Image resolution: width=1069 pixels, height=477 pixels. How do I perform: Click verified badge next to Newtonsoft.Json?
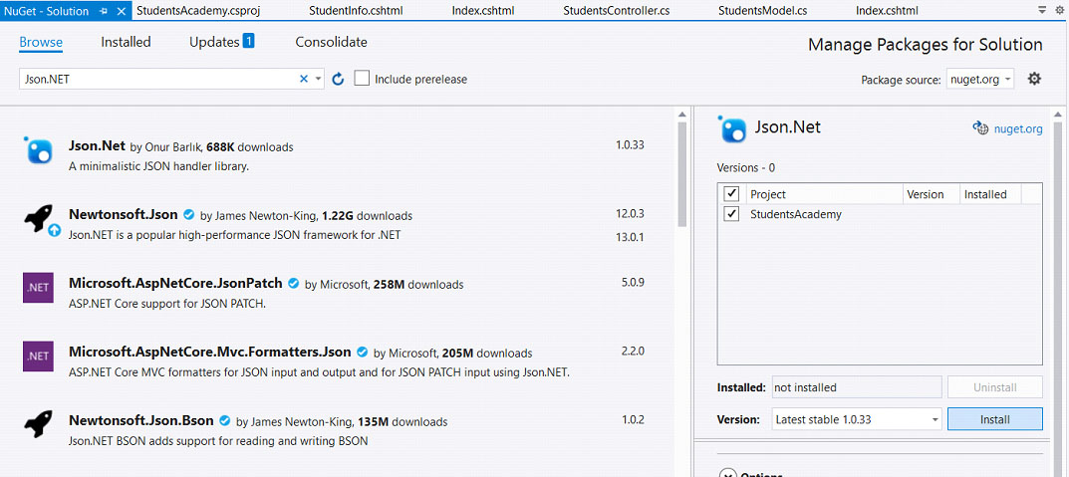[x=189, y=215]
